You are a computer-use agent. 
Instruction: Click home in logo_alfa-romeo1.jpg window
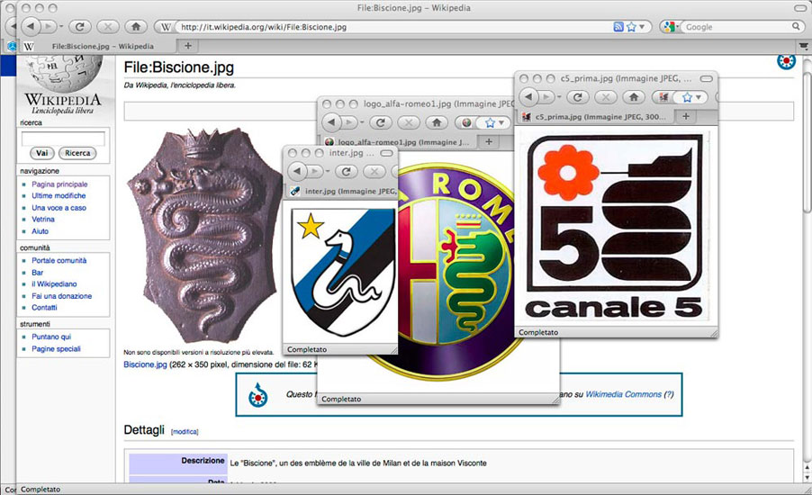click(x=437, y=122)
